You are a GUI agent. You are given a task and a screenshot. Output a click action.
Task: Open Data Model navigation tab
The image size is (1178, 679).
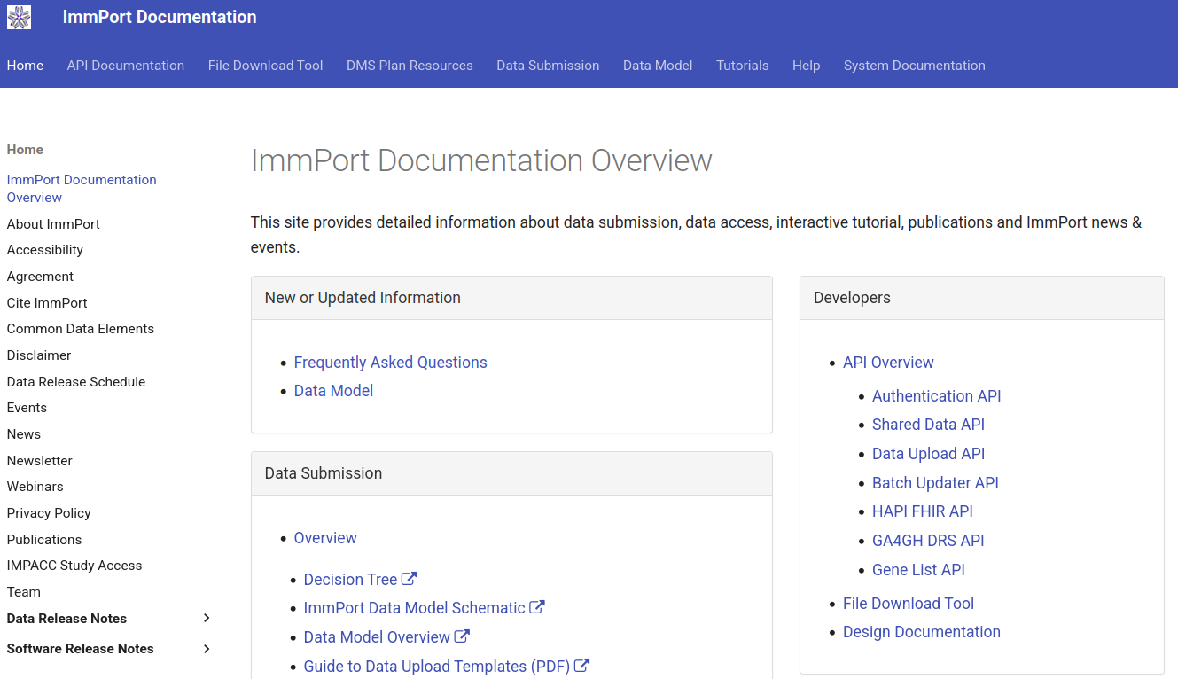pyautogui.click(x=658, y=66)
